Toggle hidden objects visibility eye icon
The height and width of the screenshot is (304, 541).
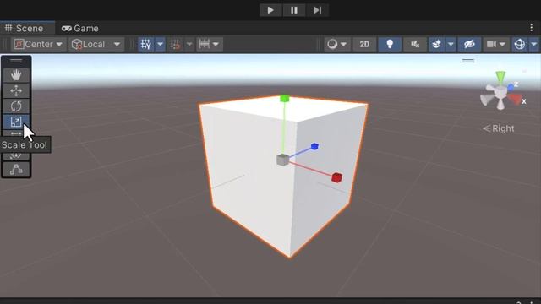(x=469, y=44)
